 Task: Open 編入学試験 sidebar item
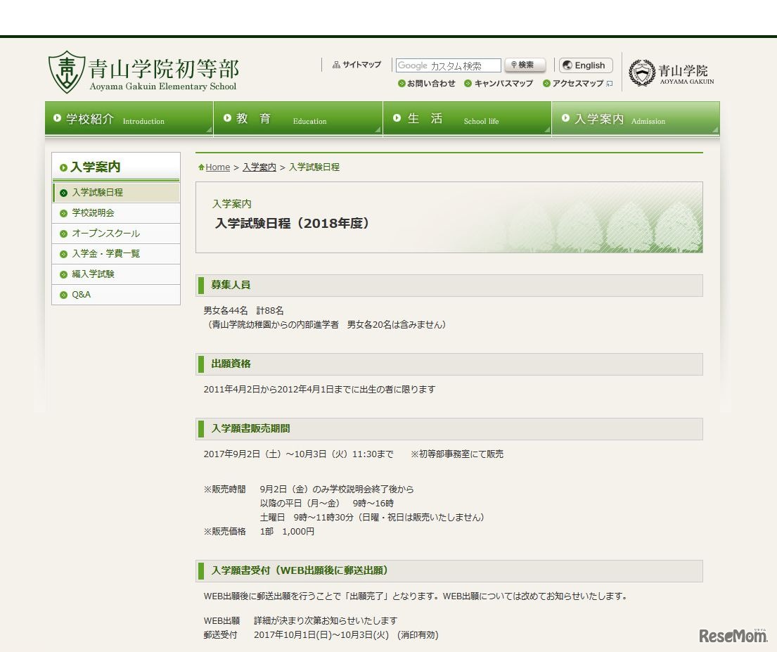pyautogui.click(x=93, y=274)
